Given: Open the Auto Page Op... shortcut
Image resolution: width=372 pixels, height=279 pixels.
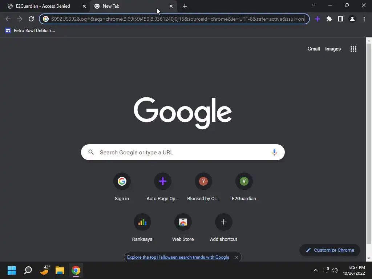Looking at the screenshot, I should pos(162,187).
